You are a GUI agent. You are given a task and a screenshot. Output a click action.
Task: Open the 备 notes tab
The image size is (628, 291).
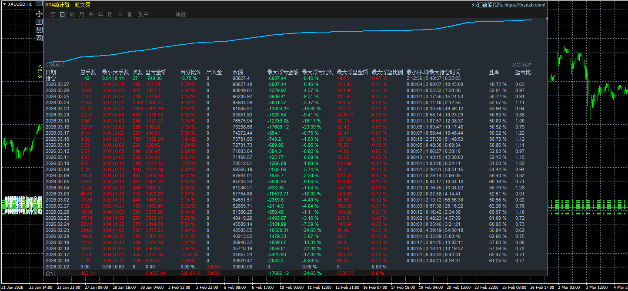point(130,14)
